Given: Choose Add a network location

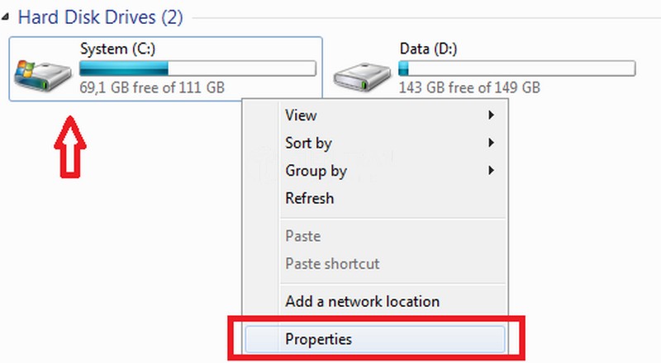Looking at the screenshot, I should 362,301.
